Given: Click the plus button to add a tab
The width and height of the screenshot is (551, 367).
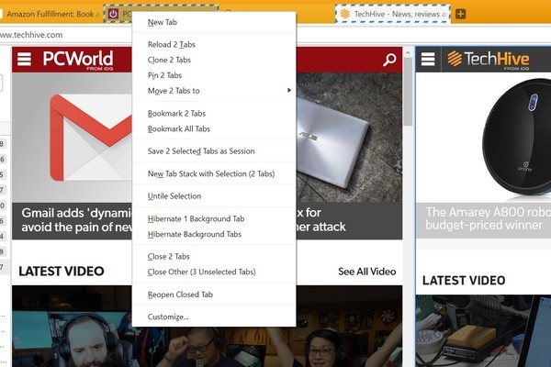Looking at the screenshot, I should (x=461, y=14).
